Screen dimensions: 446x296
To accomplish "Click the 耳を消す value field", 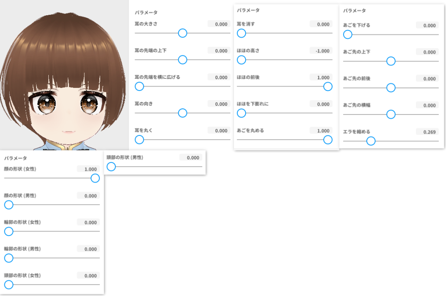I will tap(321, 24).
